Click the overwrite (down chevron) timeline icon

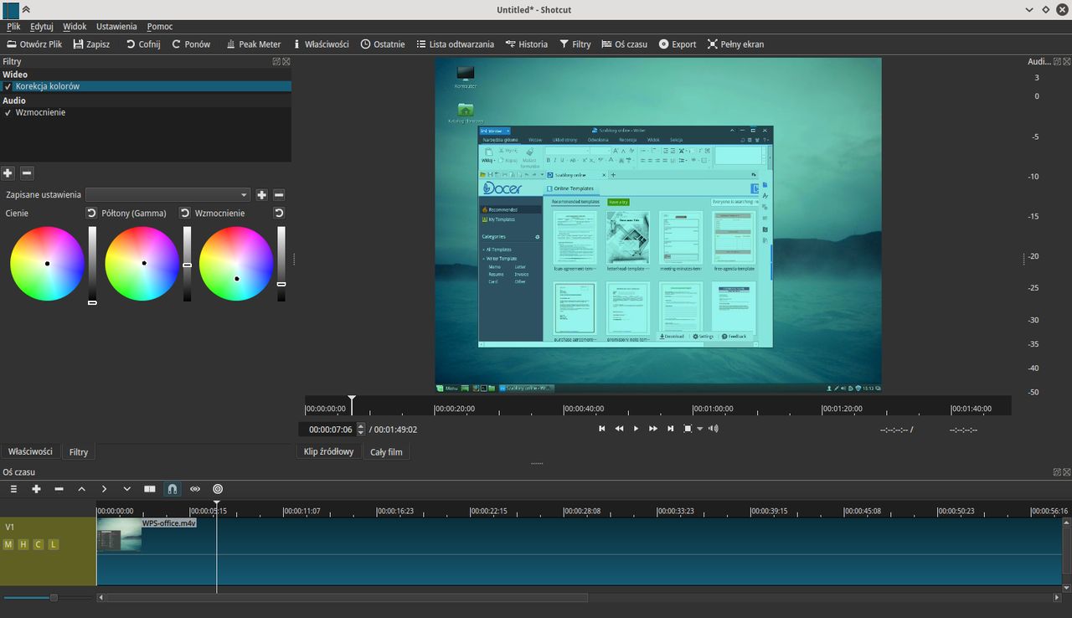click(x=126, y=489)
